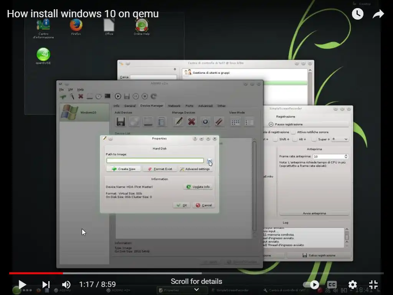Click the green add VM toolbar icon
This screenshot has height=295, width=393.
(63, 96)
